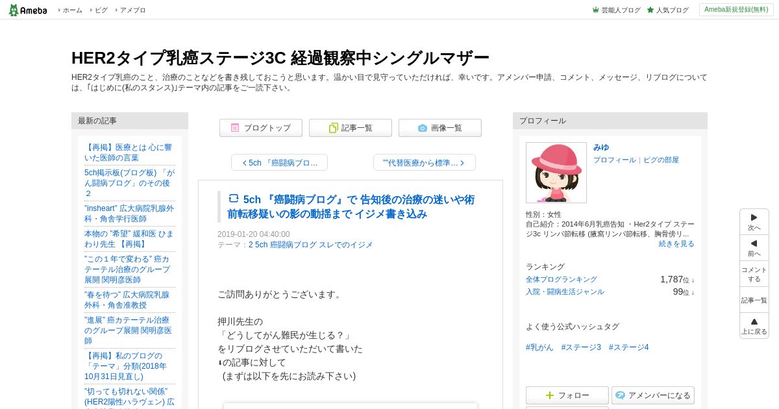Viewport: 779px width, 409px height.
Task: Expand 続きを見る in profile
Action: tap(676, 243)
